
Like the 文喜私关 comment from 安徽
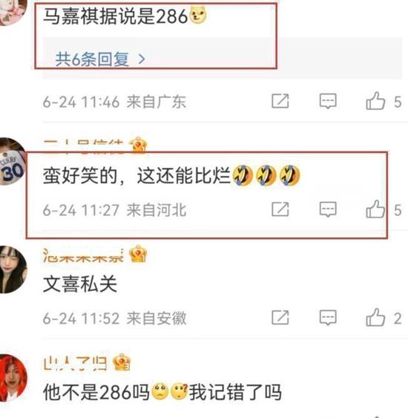[x=375, y=318]
